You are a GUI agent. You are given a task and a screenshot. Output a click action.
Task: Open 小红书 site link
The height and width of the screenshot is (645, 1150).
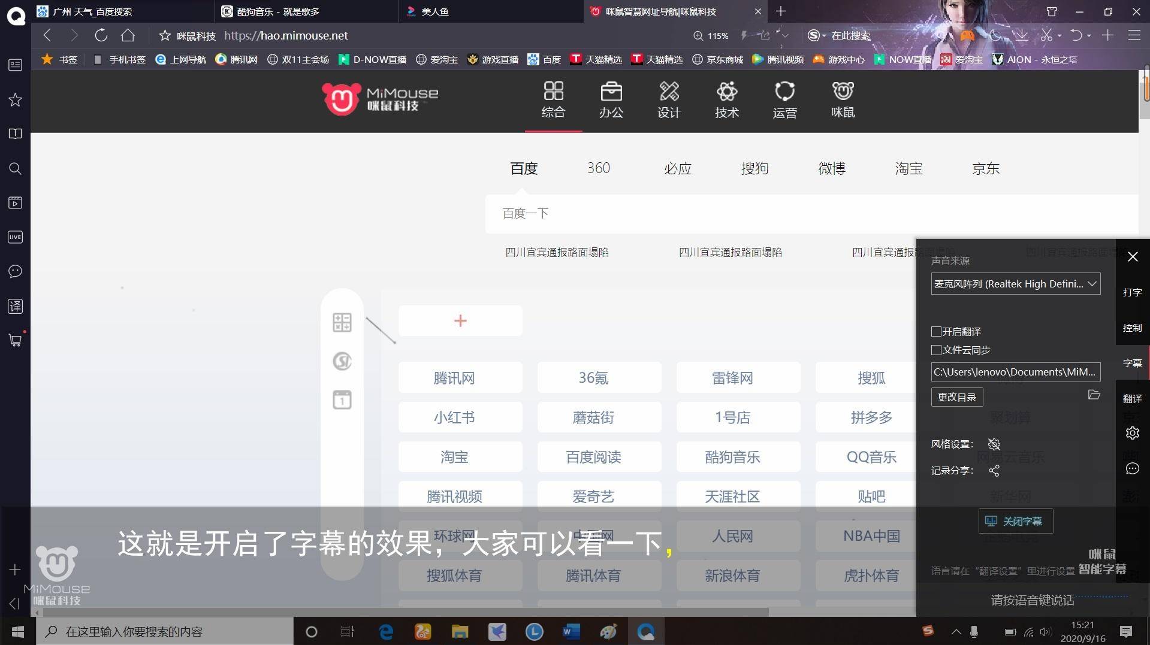tap(460, 417)
